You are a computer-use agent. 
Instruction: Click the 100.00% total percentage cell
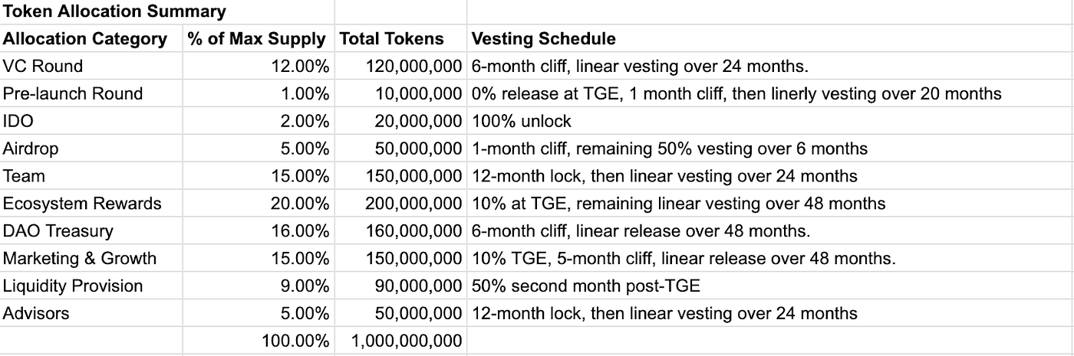coord(259,341)
